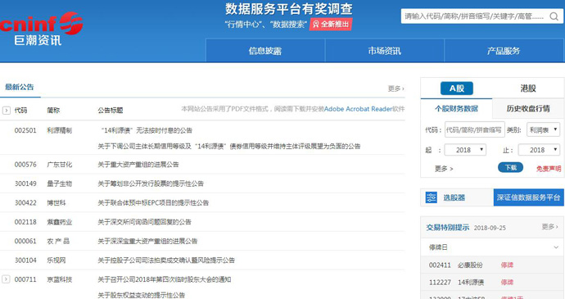Focus the 代码 stock code input
The height and width of the screenshot is (299, 565).
tap(475, 129)
